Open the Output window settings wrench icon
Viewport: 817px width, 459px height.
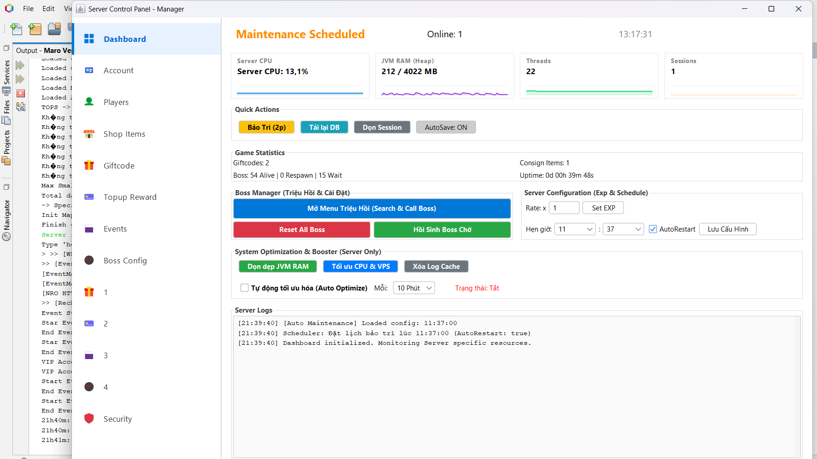21,107
